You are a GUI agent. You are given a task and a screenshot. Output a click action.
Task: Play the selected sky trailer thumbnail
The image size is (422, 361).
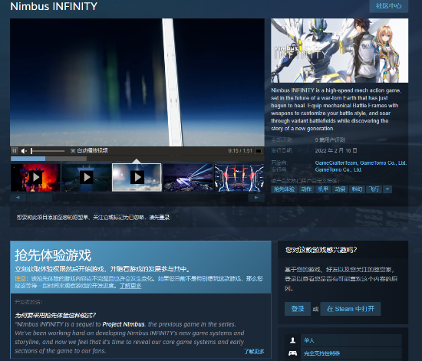pyautogui.click(x=137, y=177)
